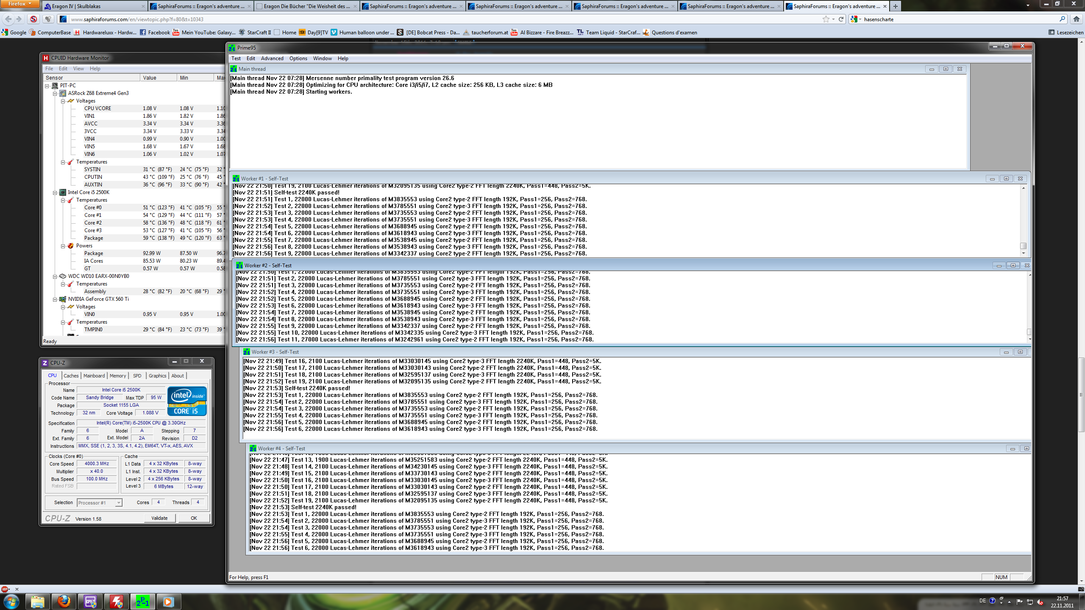
Task: Collapse the Voltages node under ASRock board
Action: click(x=63, y=101)
